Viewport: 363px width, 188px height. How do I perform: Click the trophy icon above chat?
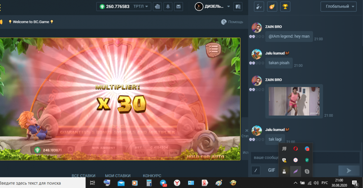point(285,6)
